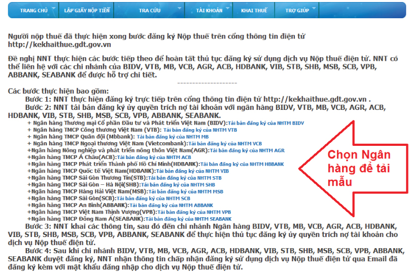Open the TRA CỨU menu

click(x=150, y=11)
